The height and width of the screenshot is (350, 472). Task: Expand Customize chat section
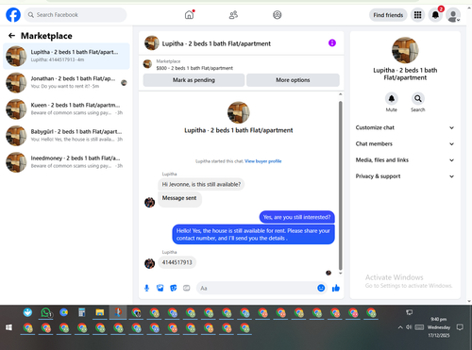[x=405, y=127]
